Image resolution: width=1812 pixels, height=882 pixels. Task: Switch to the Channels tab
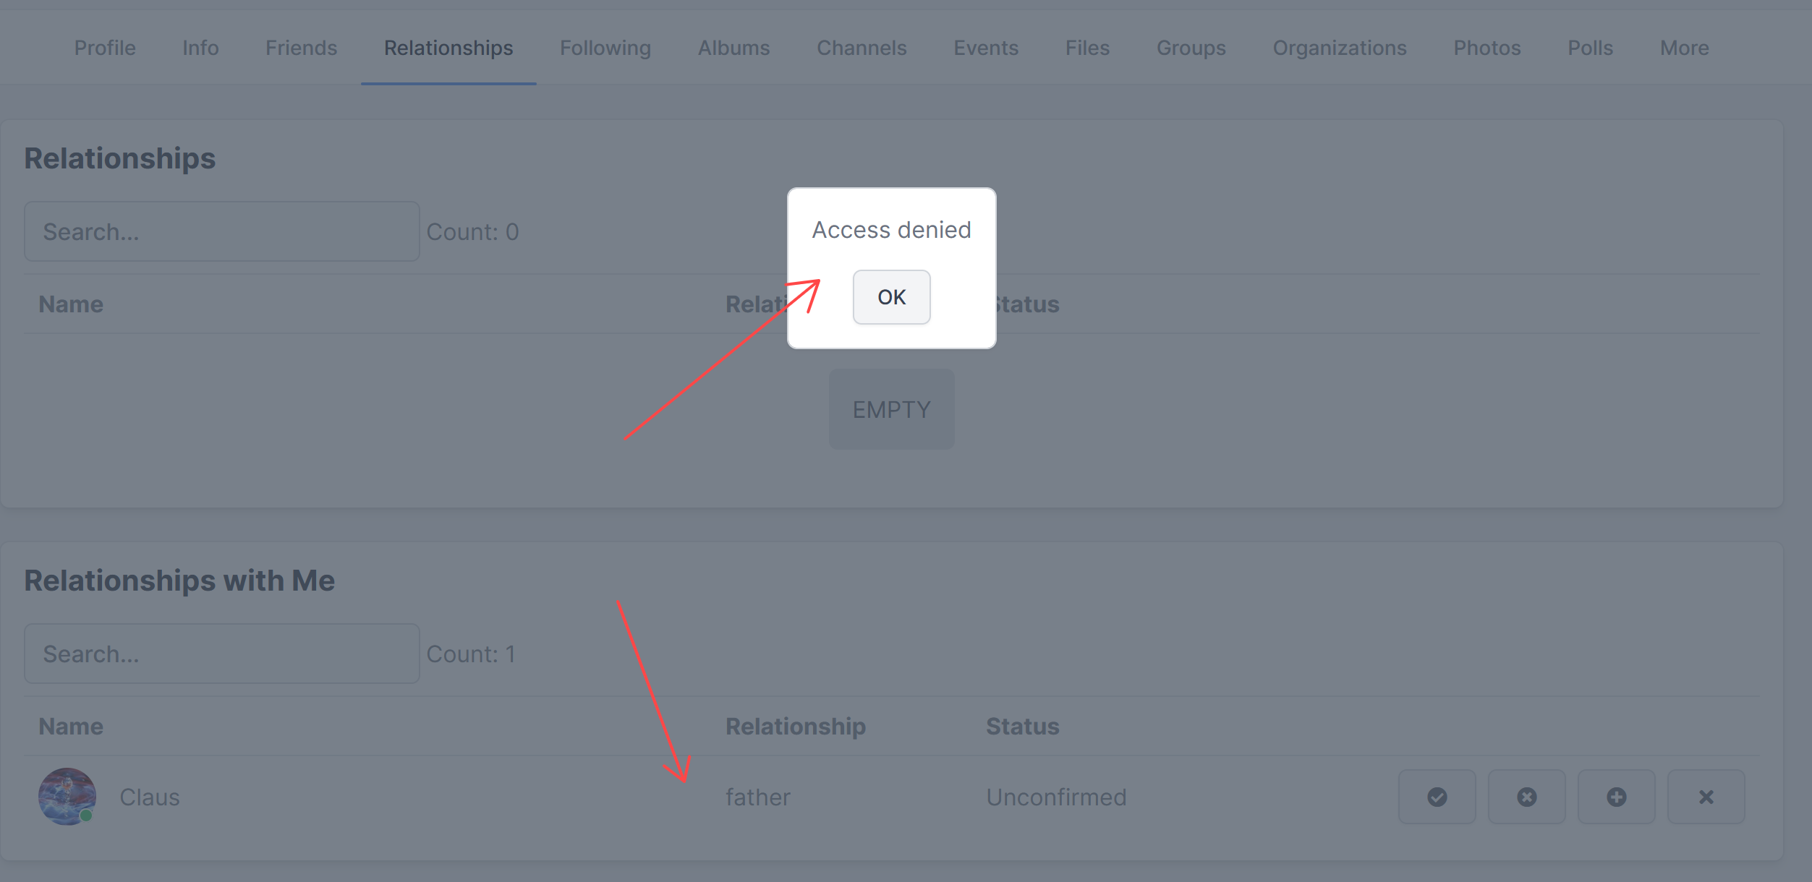pyautogui.click(x=861, y=48)
